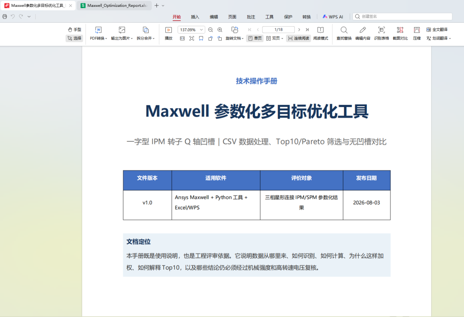This screenshot has width=464, height=317.
Task: Expand the 划词翻译 dropdown arrow
Action: (x=450, y=39)
